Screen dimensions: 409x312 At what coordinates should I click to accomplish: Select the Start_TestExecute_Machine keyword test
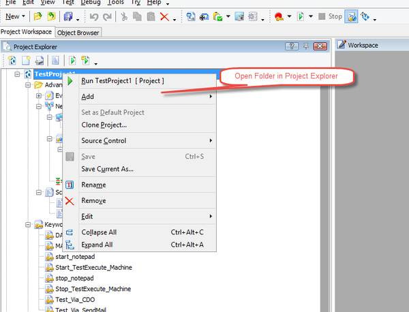[93, 268]
